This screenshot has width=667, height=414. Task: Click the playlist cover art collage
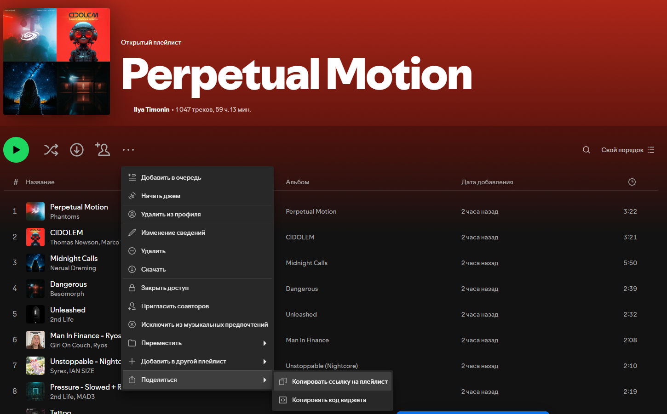click(57, 62)
